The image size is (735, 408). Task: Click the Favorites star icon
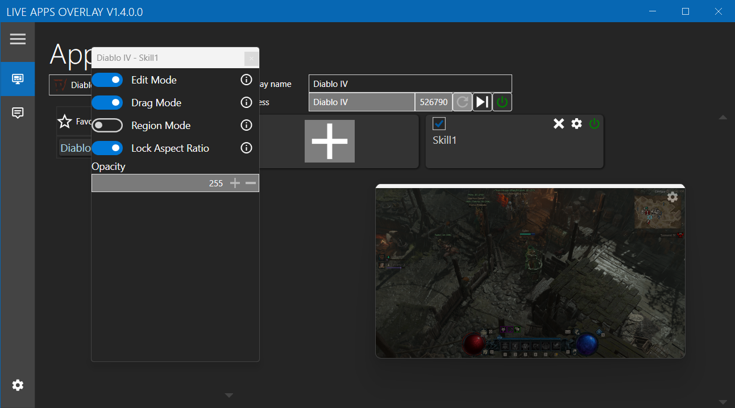[x=65, y=121]
